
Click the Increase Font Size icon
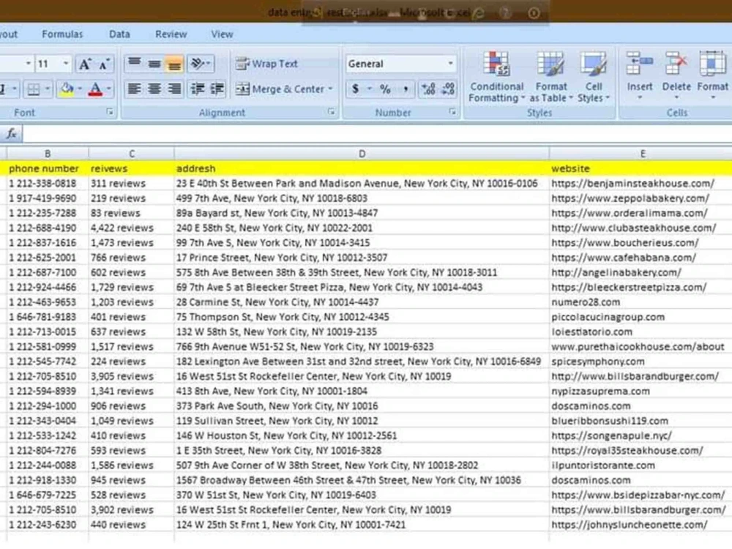coord(84,64)
